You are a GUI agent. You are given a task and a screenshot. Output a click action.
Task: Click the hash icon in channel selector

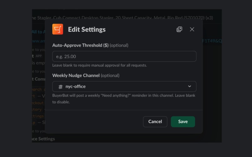point(60,87)
